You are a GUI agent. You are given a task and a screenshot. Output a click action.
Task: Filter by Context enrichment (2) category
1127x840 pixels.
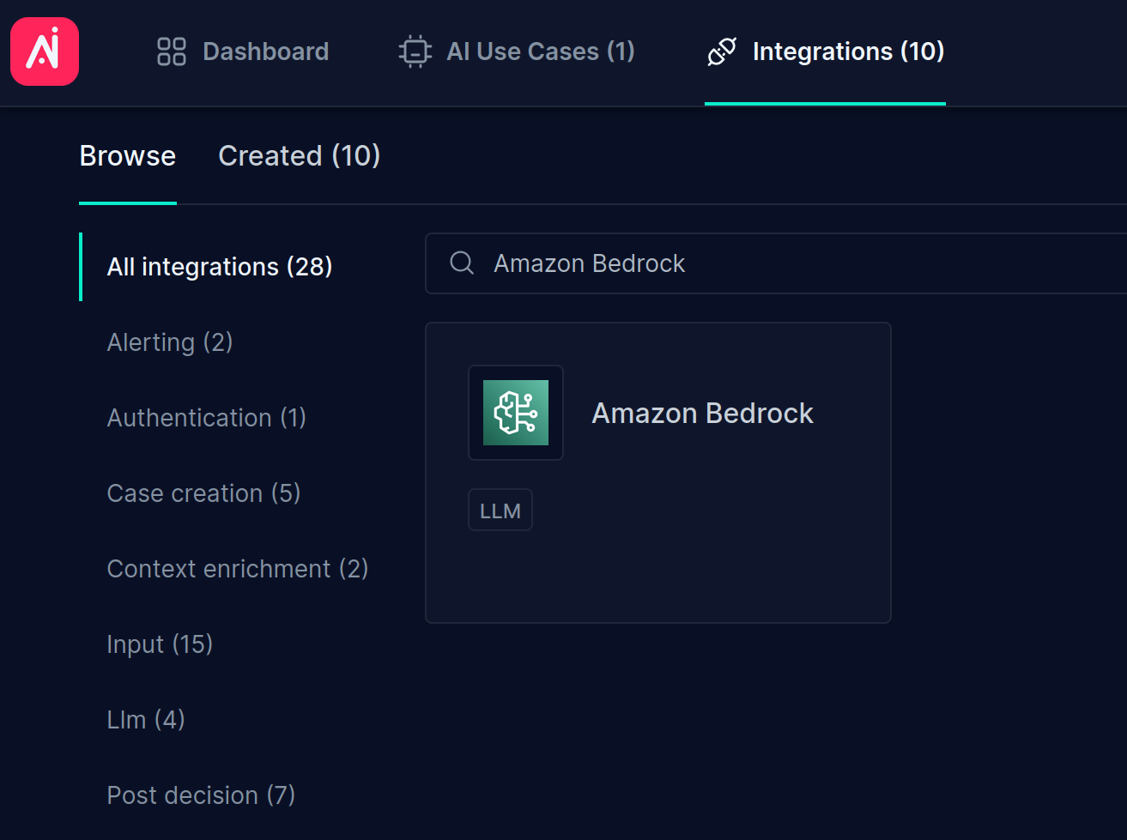tap(238, 569)
